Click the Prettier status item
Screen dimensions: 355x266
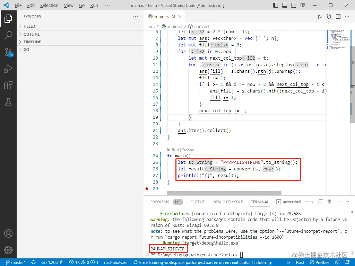(x=319, y=263)
